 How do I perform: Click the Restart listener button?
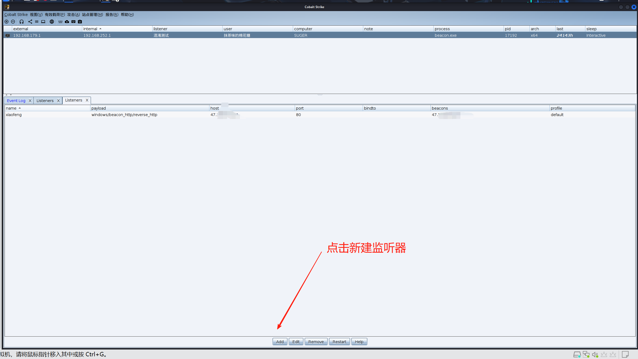tap(340, 342)
